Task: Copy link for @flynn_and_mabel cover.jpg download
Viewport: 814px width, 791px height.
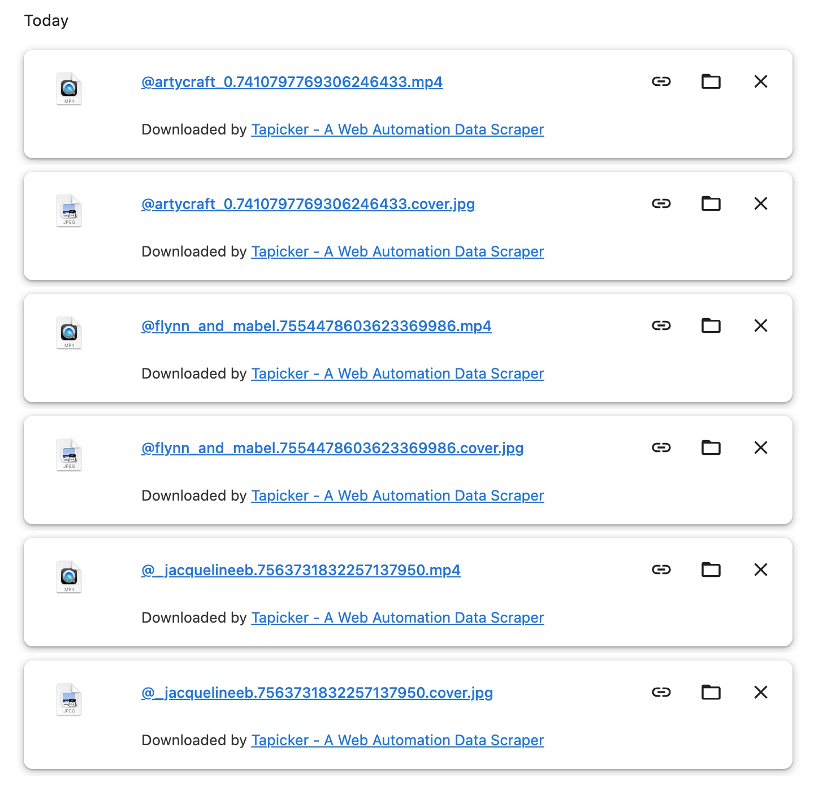Action: point(661,447)
